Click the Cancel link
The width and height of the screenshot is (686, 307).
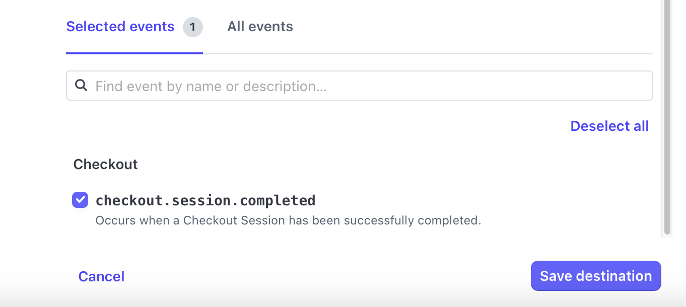[x=101, y=276]
